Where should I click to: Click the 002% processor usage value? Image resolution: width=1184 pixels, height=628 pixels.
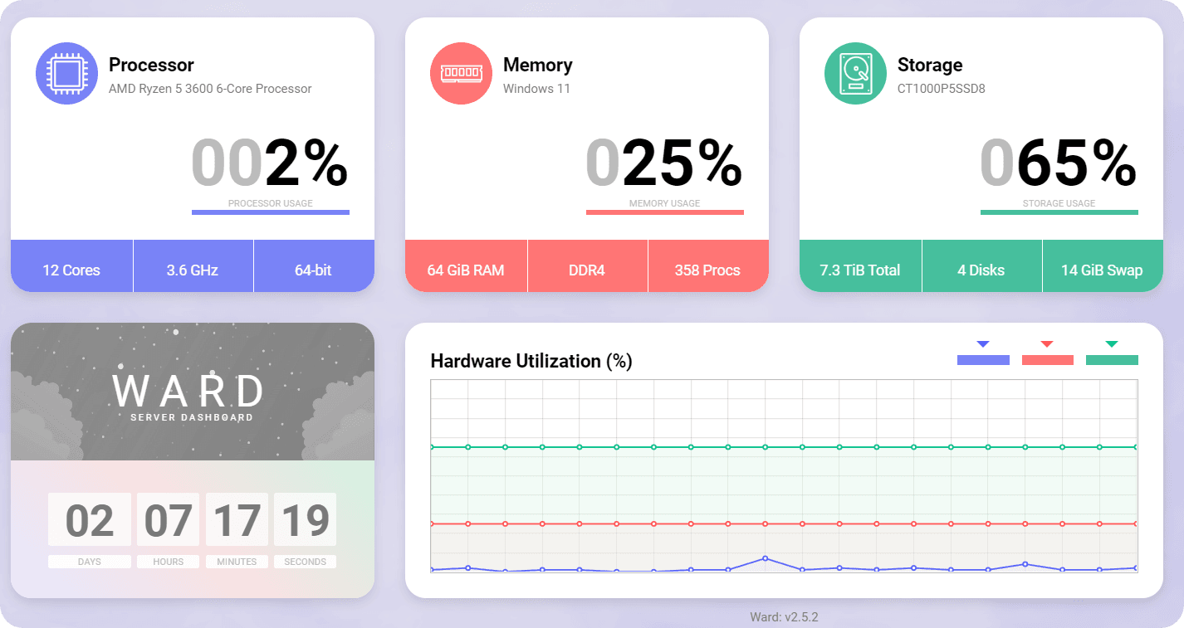click(x=270, y=163)
